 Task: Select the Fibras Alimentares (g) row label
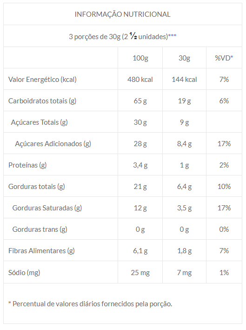click(x=41, y=251)
